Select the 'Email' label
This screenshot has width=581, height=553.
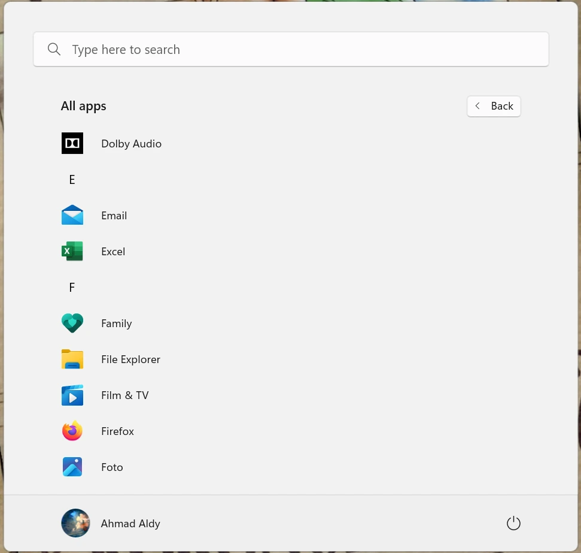point(114,216)
